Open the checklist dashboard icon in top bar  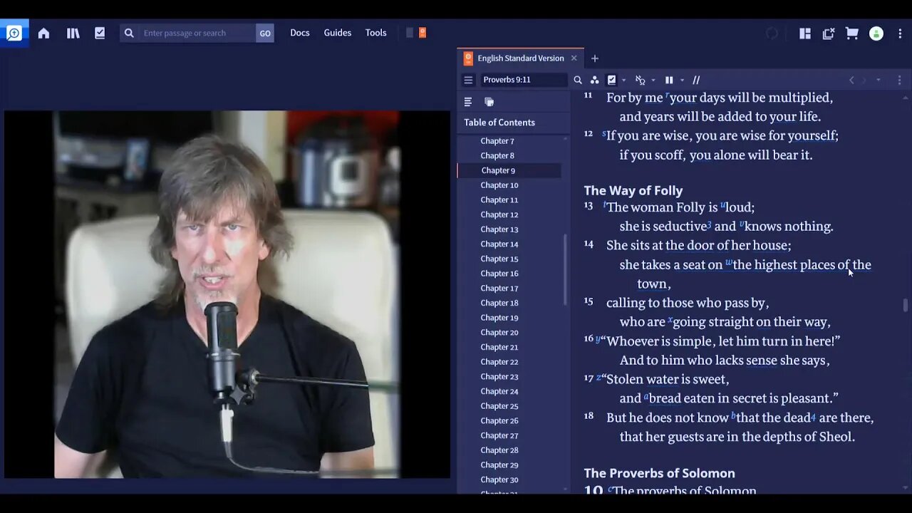click(x=100, y=33)
